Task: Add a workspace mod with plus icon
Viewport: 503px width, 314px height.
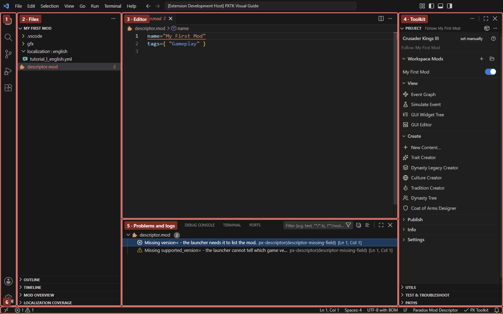Action: pos(482,59)
